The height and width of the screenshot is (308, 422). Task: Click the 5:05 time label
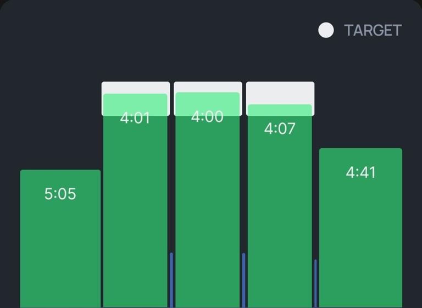[60, 194]
